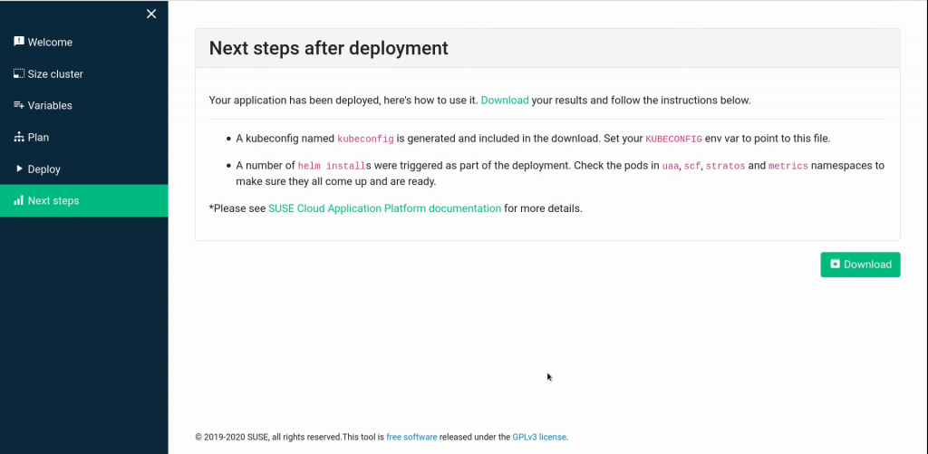Click the inline Download link in the intro sentence
The height and width of the screenshot is (454, 928).
505,101
